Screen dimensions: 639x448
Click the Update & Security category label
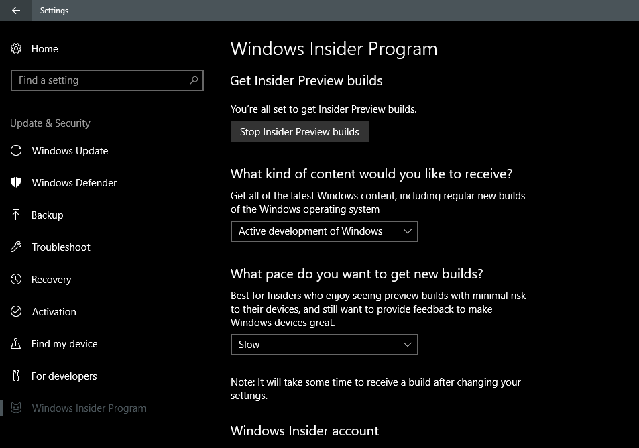(50, 123)
